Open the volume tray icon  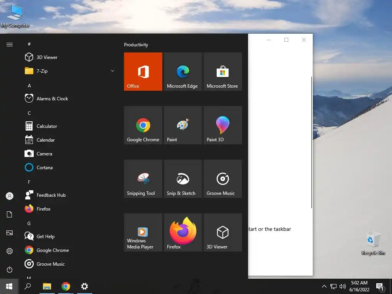click(x=343, y=286)
